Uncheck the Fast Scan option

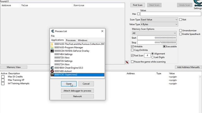pyautogui.click(x=132, y=56)
